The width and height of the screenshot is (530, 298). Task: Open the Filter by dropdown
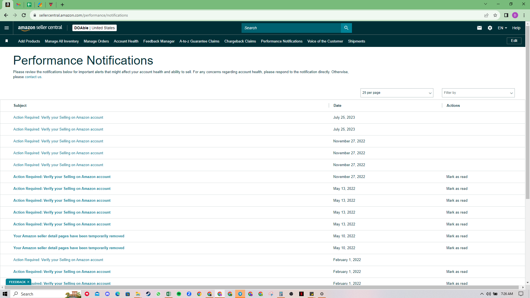pyautogui.click(x=478, y=93)
